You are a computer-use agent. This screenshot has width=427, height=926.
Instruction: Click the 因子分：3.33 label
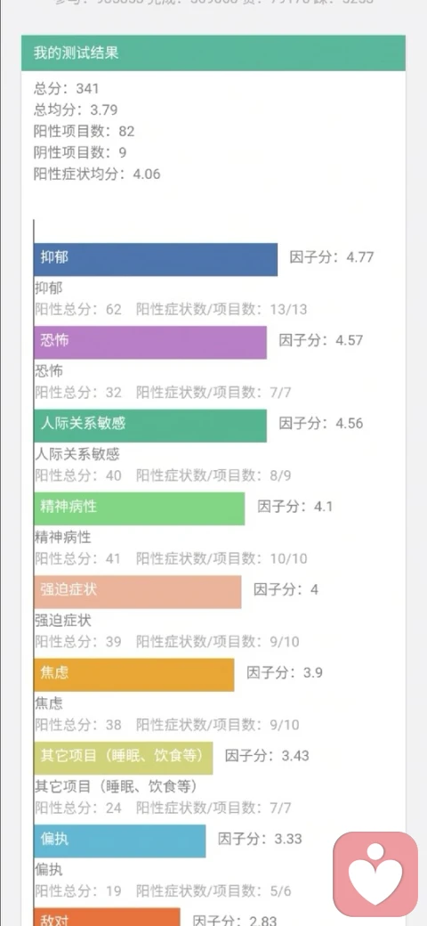coord(260,839)
